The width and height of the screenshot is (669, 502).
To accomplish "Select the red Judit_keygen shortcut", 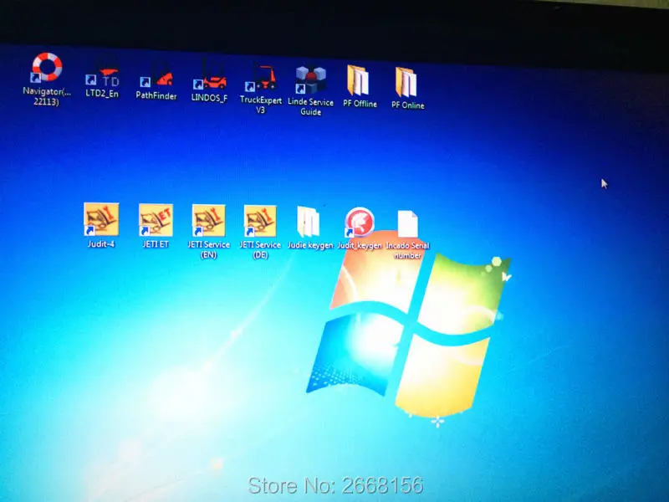I will [x=360, y=222].
